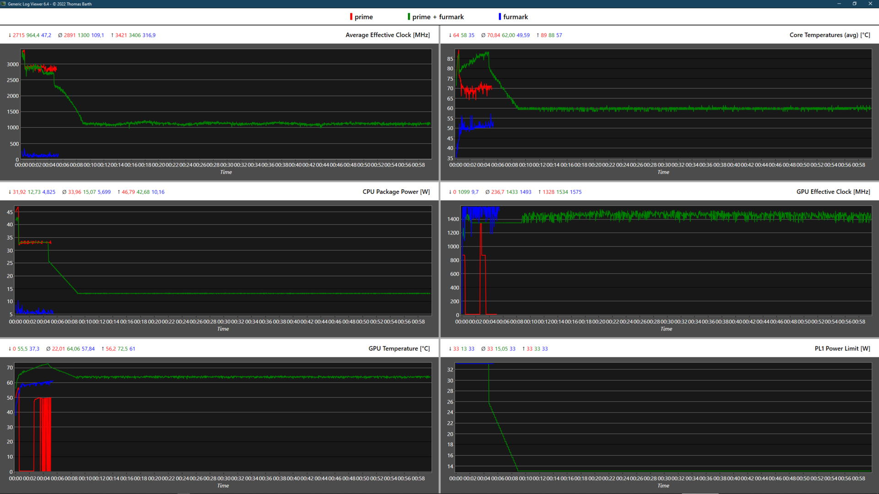Click Time axis label under GPU Effective Clock chart

tap(666, 329)
